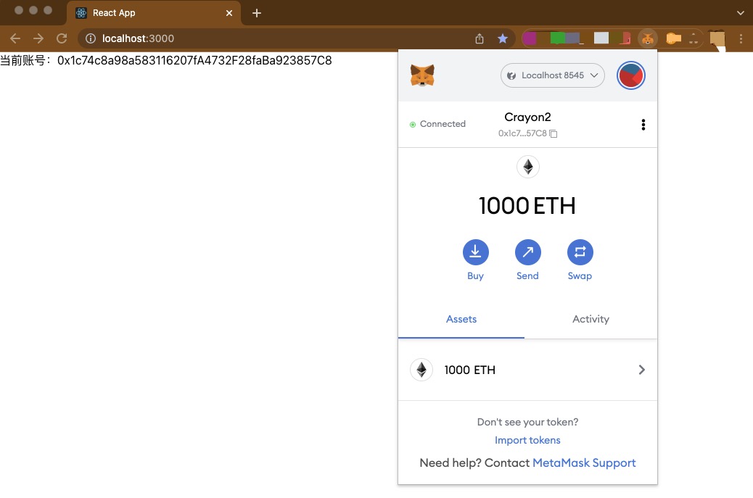Click the browser back arrow
Image resolution: width=753 pixels, height=498 pixels.
(15, 38)
